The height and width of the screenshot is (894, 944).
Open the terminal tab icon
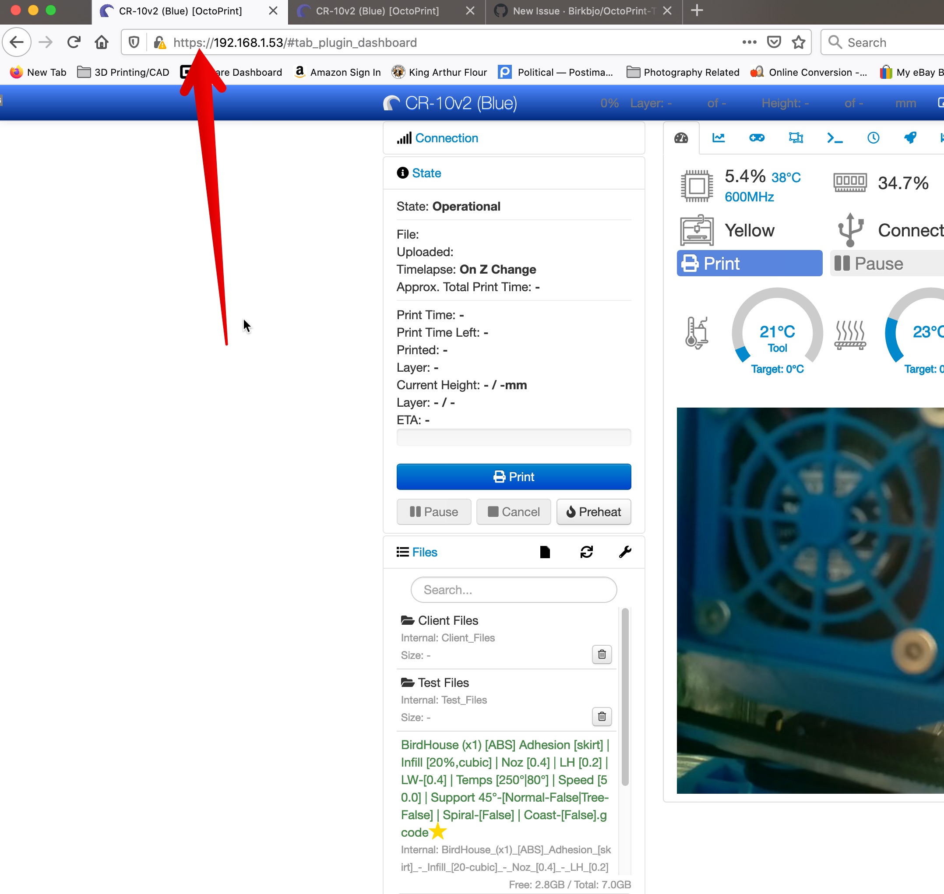835,138
